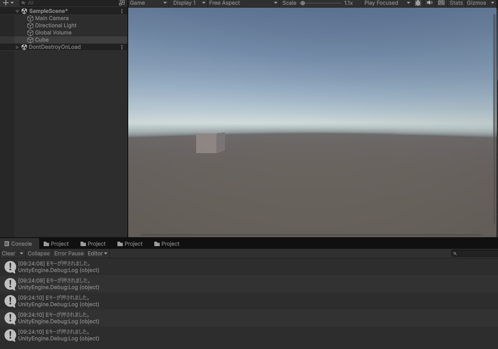Image resolution: width=498 pixels, height=349 pixels.
Task: Clear the Console log
Action: 9,254
